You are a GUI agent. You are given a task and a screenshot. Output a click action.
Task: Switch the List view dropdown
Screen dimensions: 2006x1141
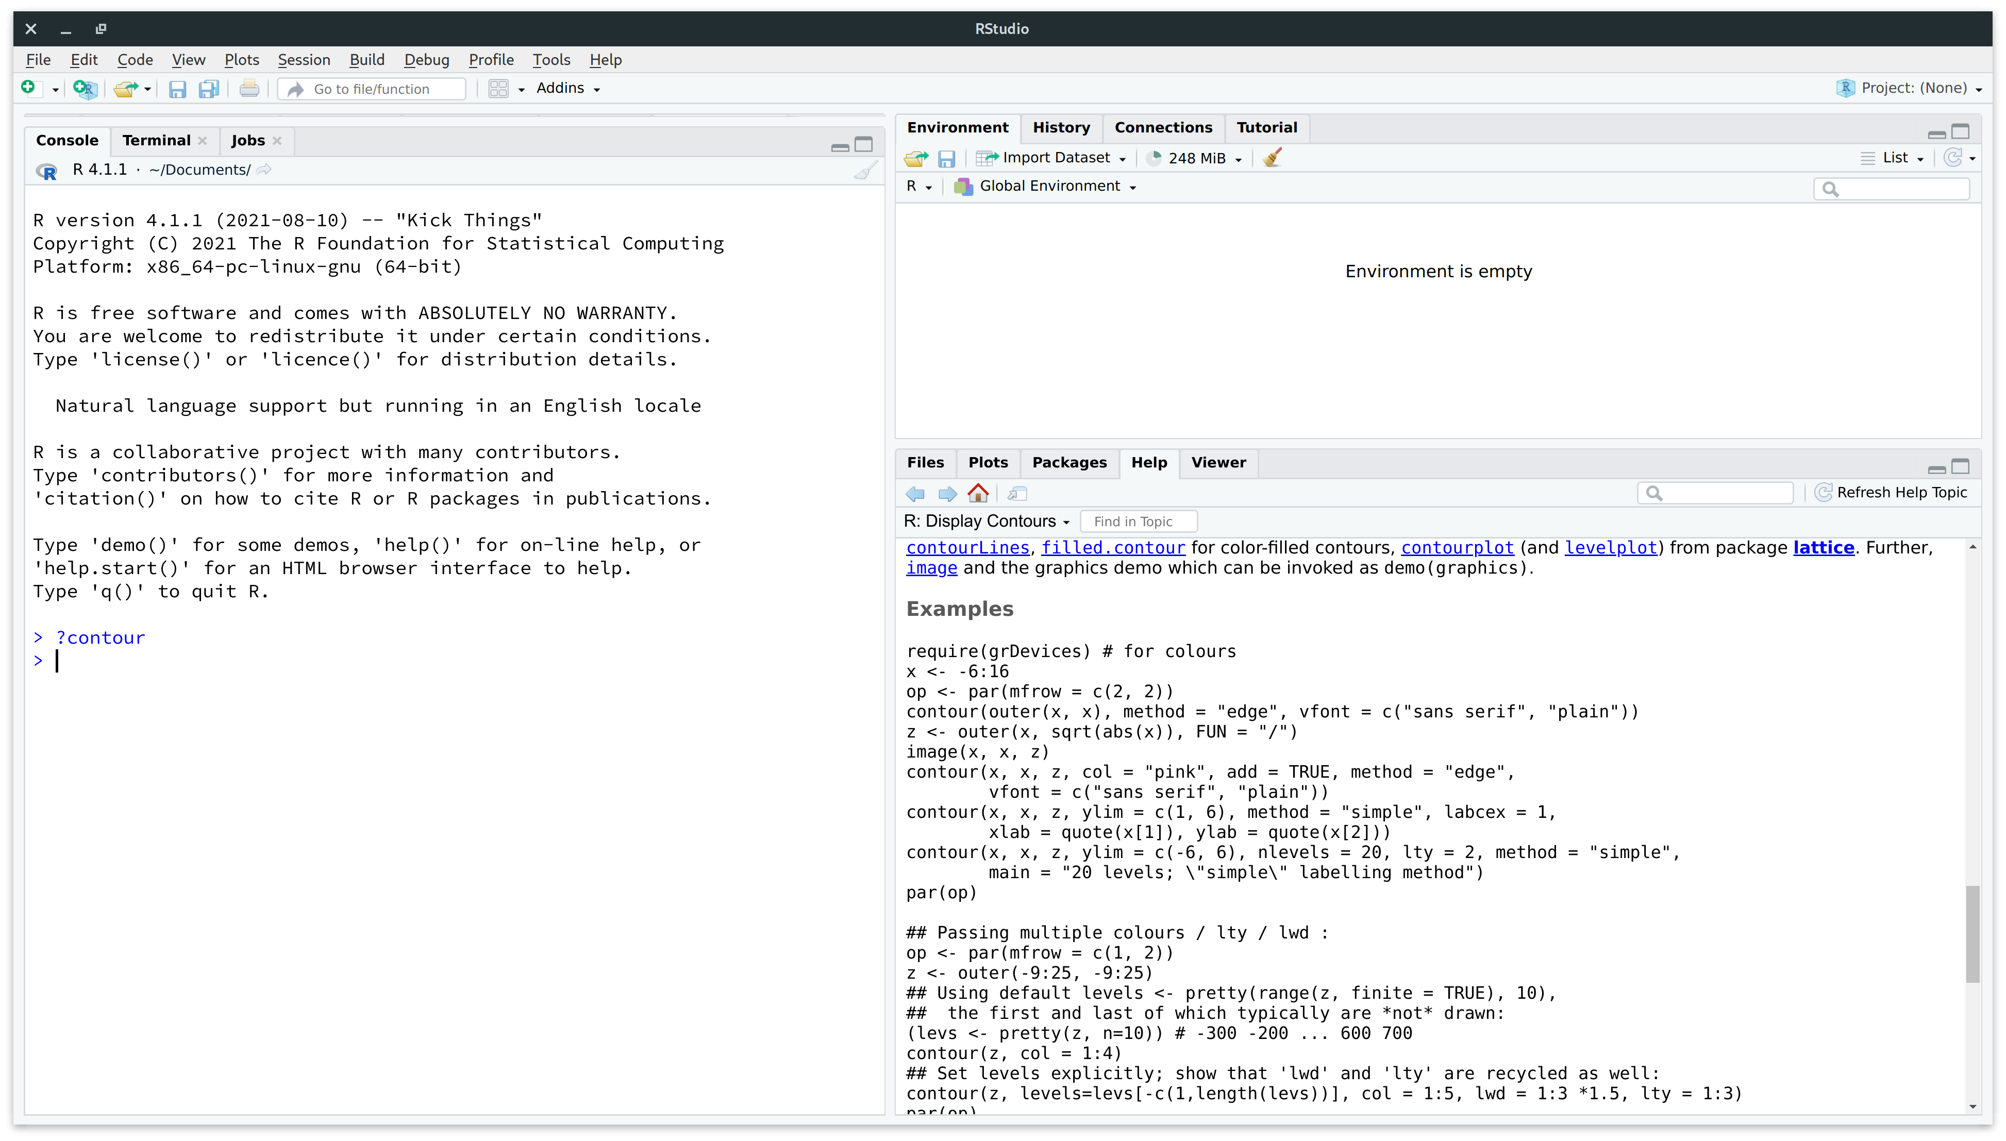pyautogui.click(x=1893, y=158)
